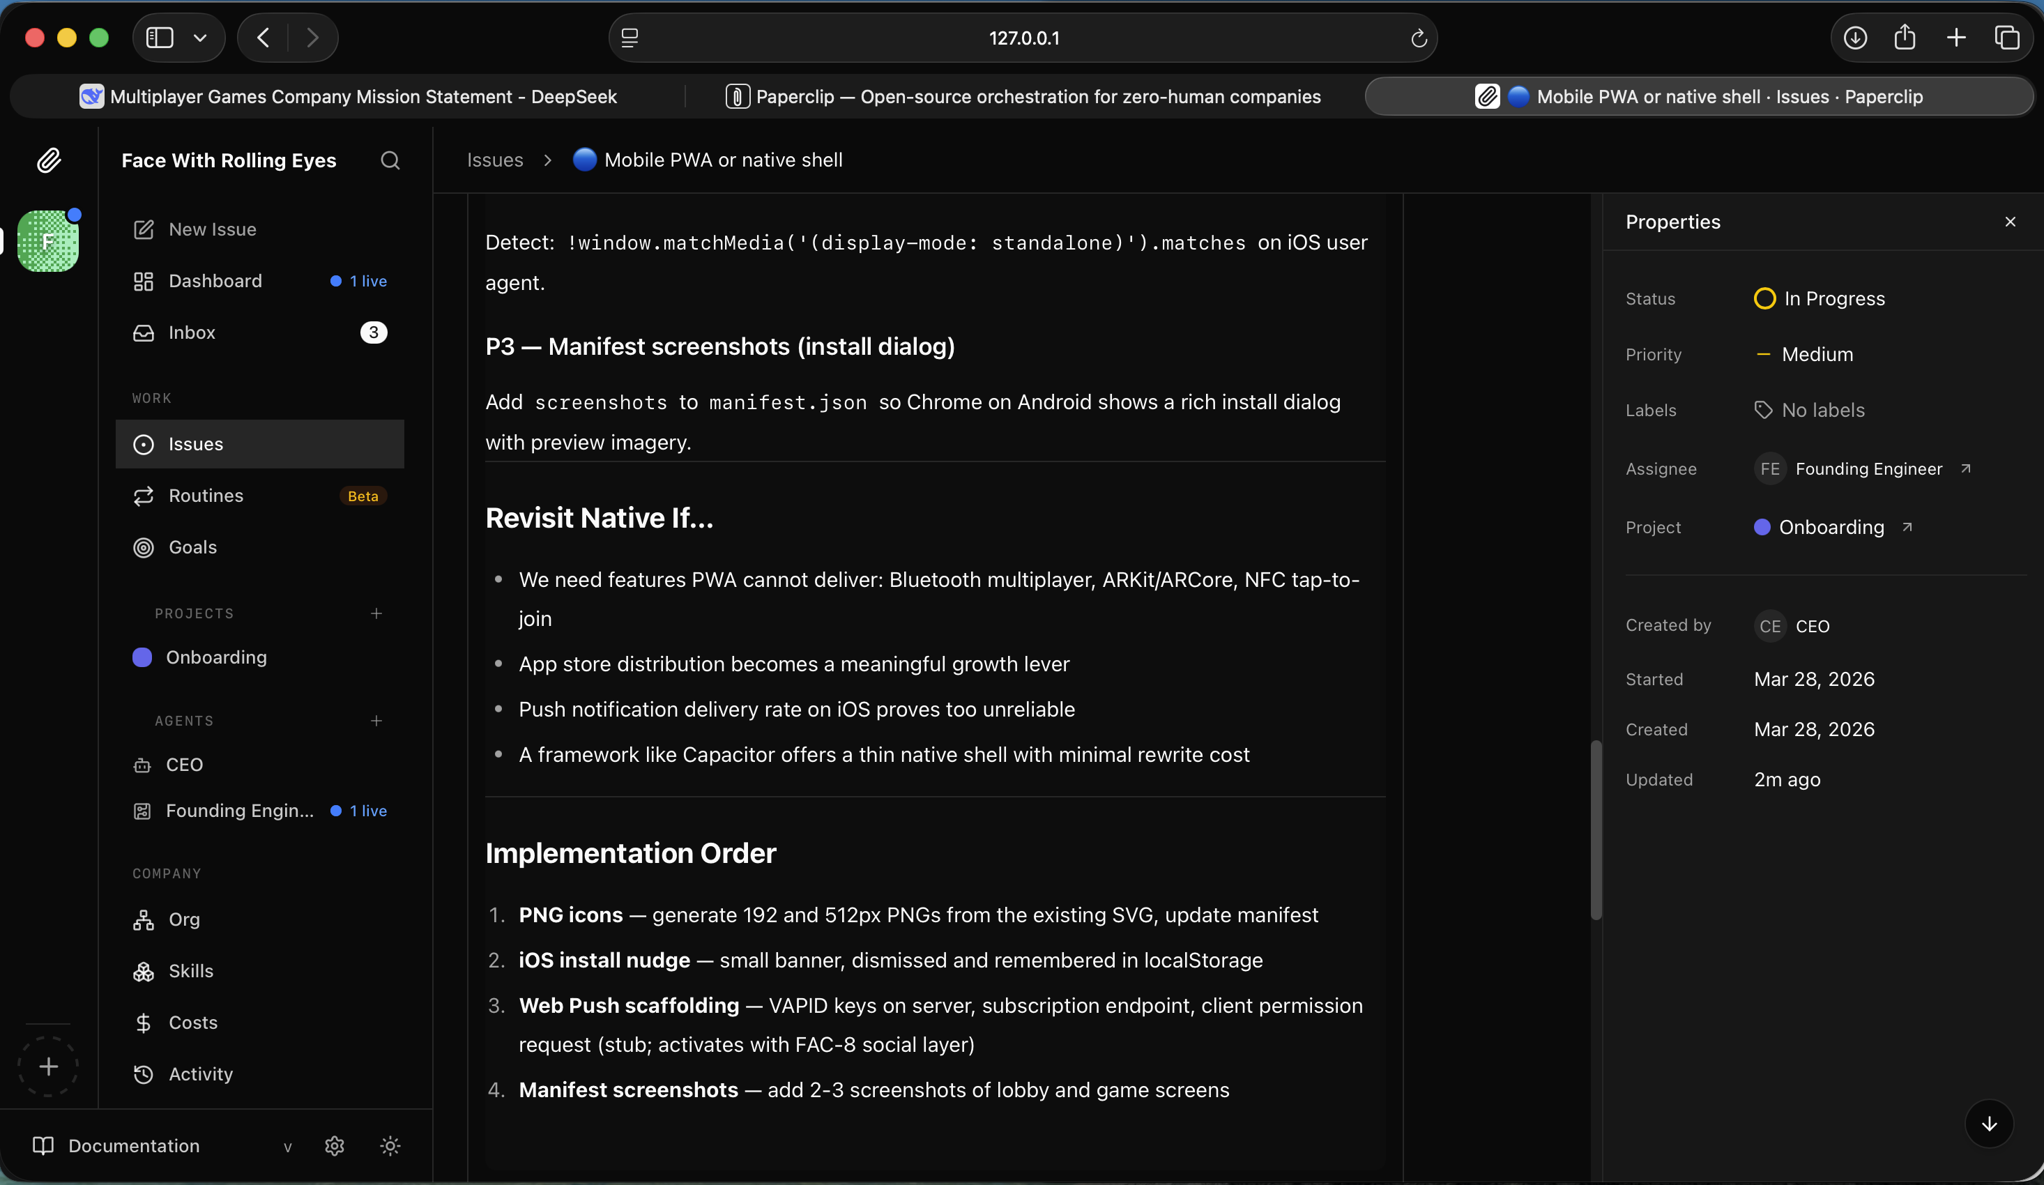Select the Goals section
Image resolution: width=2044 pixels, height=1185 pixels.
tap(193, 546)
